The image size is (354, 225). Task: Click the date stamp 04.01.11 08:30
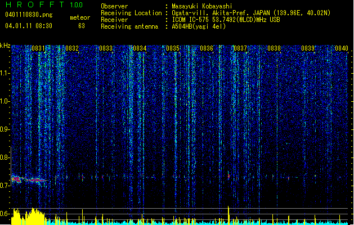(x=29, y=26)
